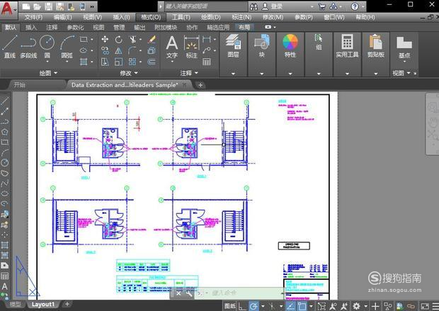This screenshot has height=311, width=439.
Task: Click the Rotate tool in Modify panel
Action: [119, 39]
